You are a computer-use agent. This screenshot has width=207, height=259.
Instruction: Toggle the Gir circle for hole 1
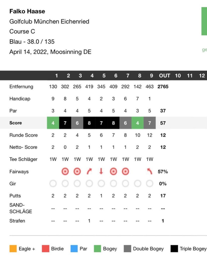(53, 184)
